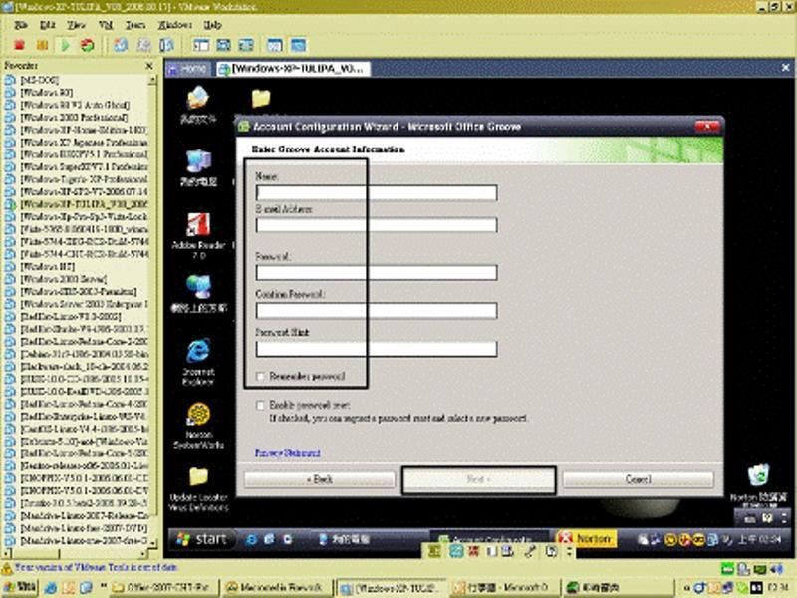Select [MS-DOS] in Favorites list
Screen dimensions: 797x598
point(39,80)
